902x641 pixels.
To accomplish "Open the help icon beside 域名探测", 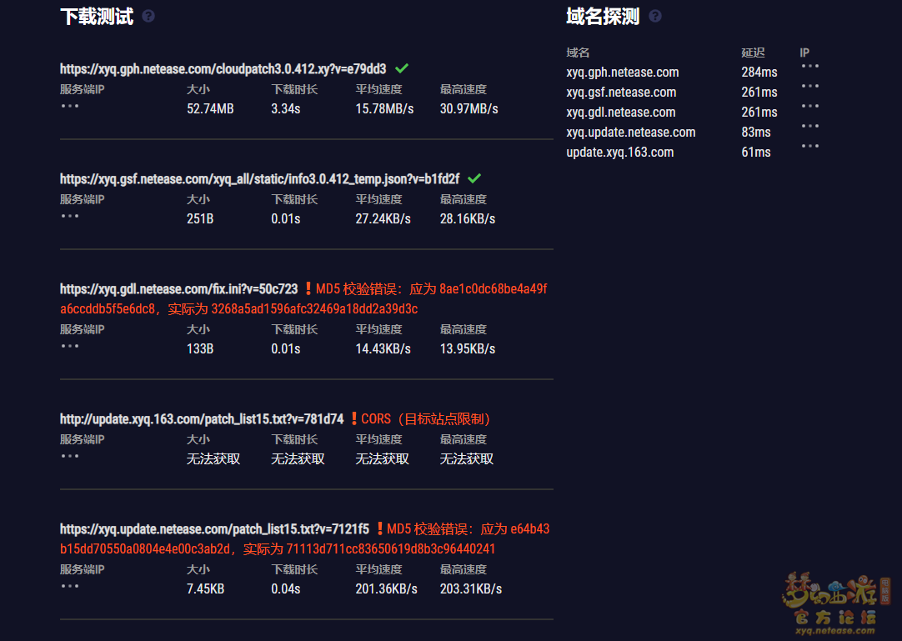I will point(654,16).
